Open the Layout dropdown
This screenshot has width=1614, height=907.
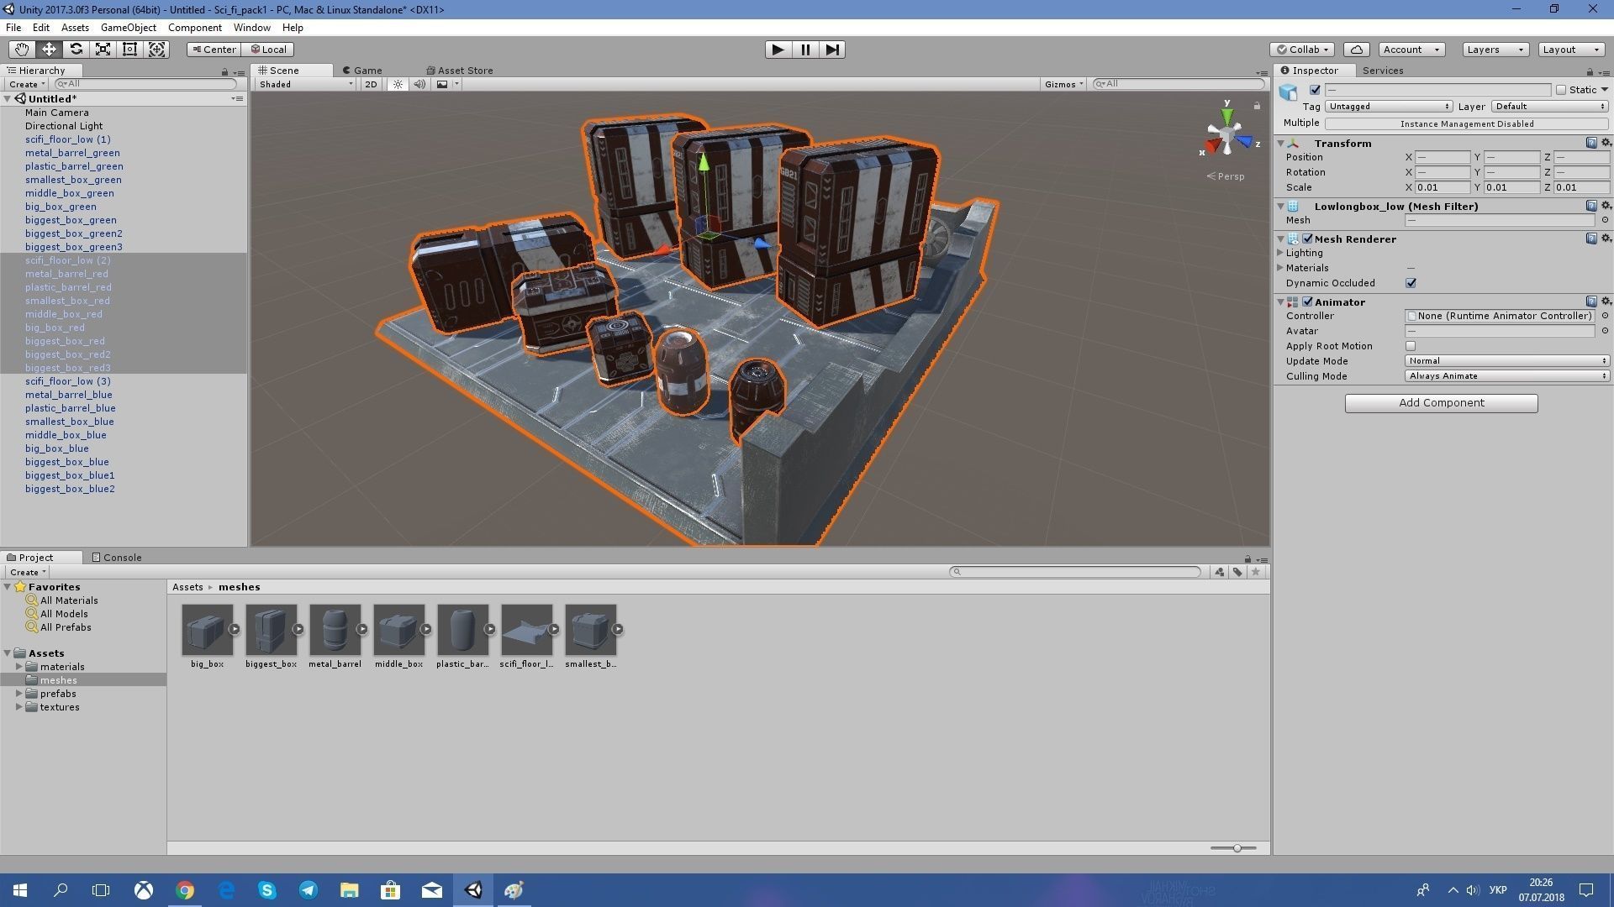click(x=1571, y=50)
